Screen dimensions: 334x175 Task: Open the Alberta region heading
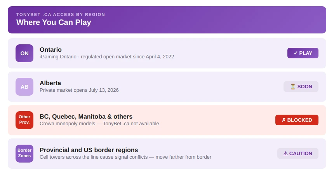click(x=50, y=83)
